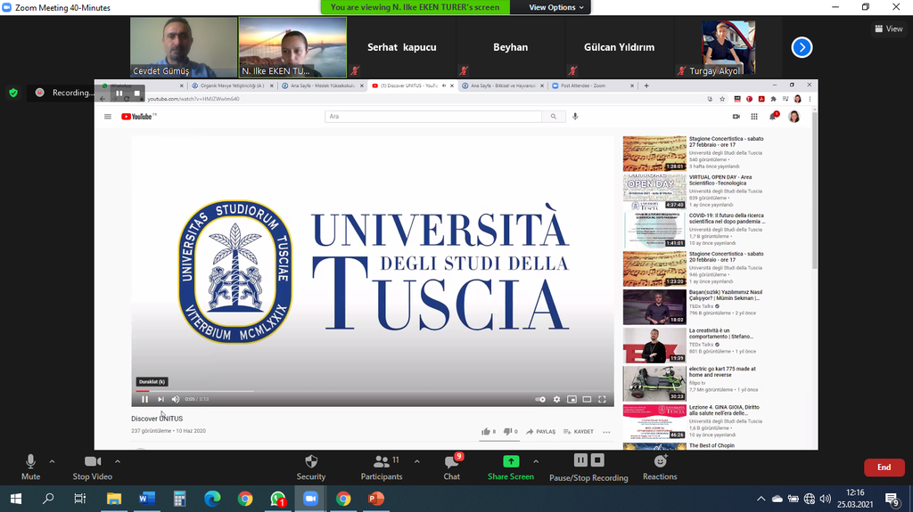Switch to Ana Sayfa - Meslek Yüksekokulu tab

(x=322, y=85)
